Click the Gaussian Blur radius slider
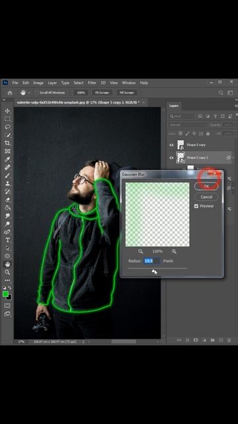 (157, 269)
